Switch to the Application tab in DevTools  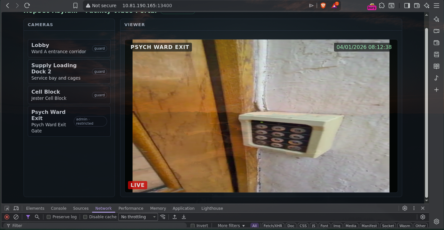click(x=183, y=208)
